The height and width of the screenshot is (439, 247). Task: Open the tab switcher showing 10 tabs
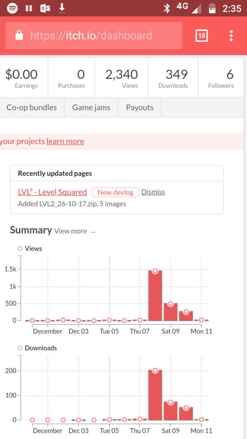[202, 36]
